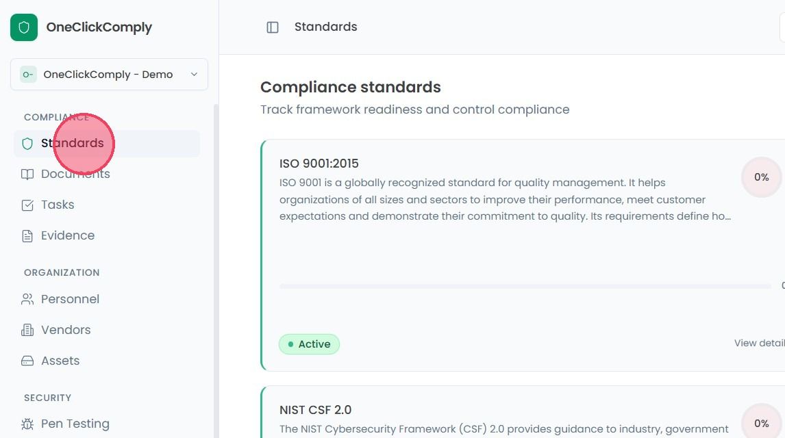
Task: Click the Vendors building icon
Action: (27, 330)
